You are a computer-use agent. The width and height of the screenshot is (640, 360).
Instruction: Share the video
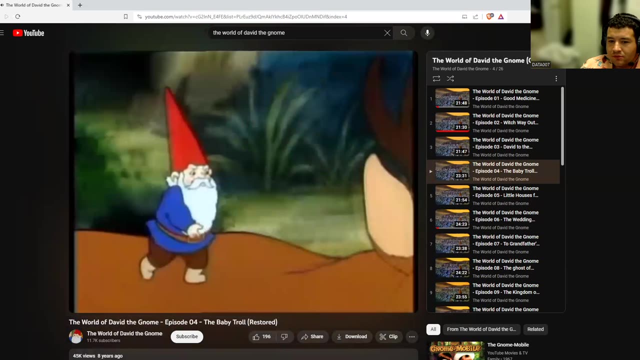click(312, 336)
